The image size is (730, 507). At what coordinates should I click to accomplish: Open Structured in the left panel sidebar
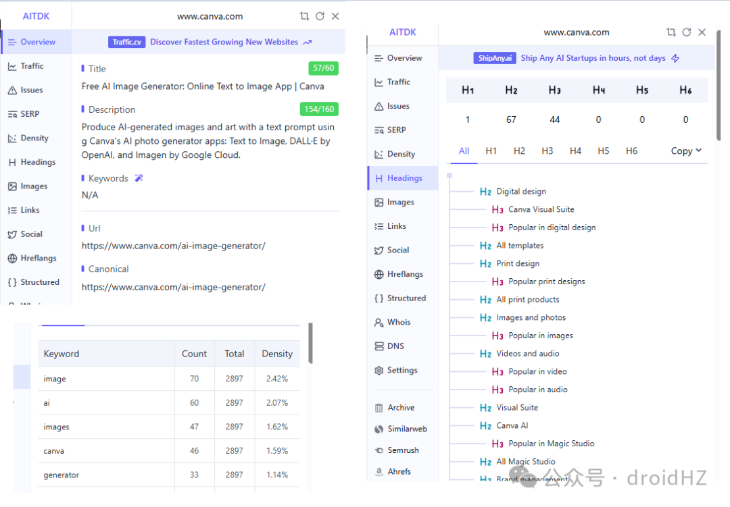click(x=34, y=282)
